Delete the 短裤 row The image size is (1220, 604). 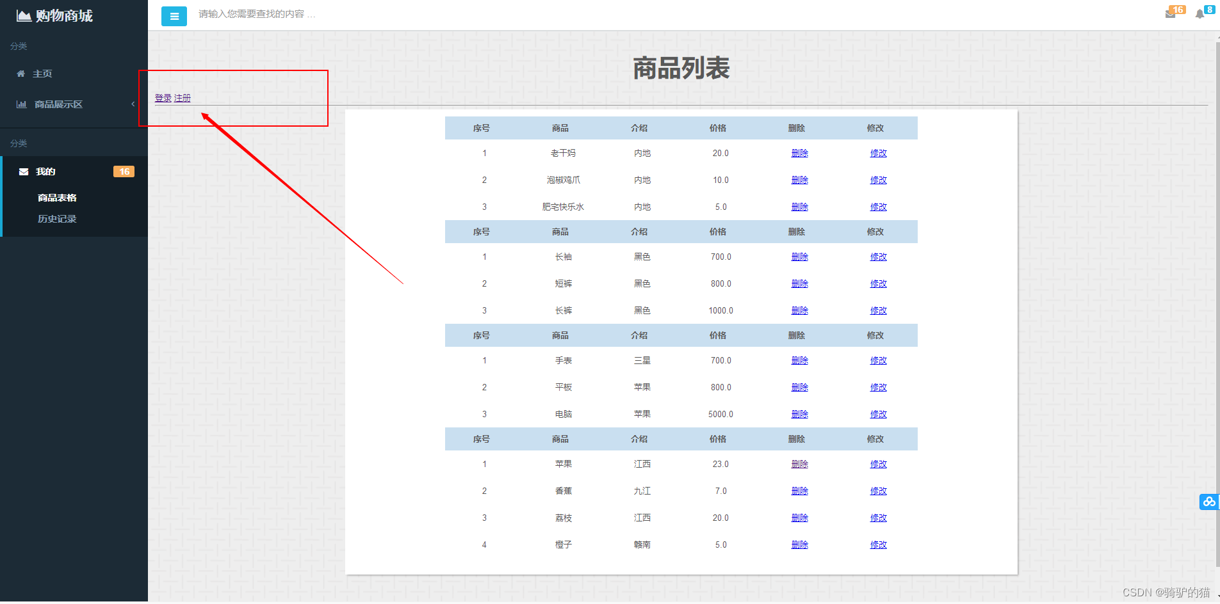[x=799, y=283]
